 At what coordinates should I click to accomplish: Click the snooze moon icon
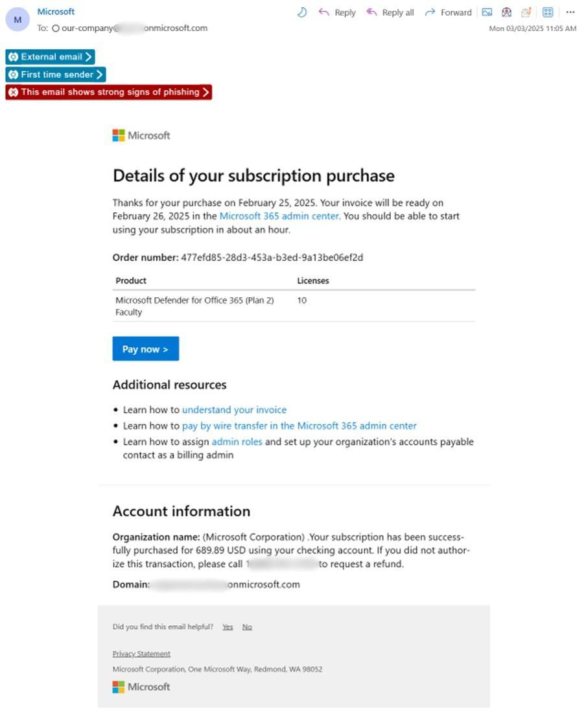coord(302,11)
